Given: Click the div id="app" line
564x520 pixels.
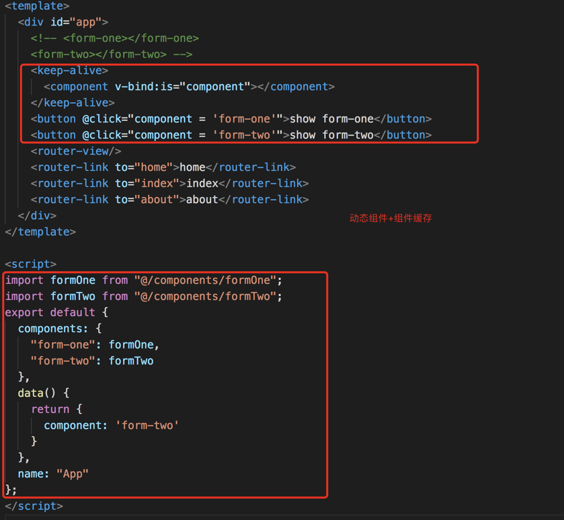Looking at the screenshot, I should [63, 22].
